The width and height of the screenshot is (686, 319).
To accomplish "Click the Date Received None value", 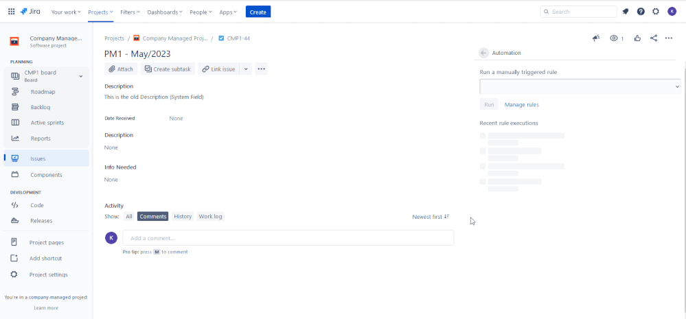I will click(176, 119).
